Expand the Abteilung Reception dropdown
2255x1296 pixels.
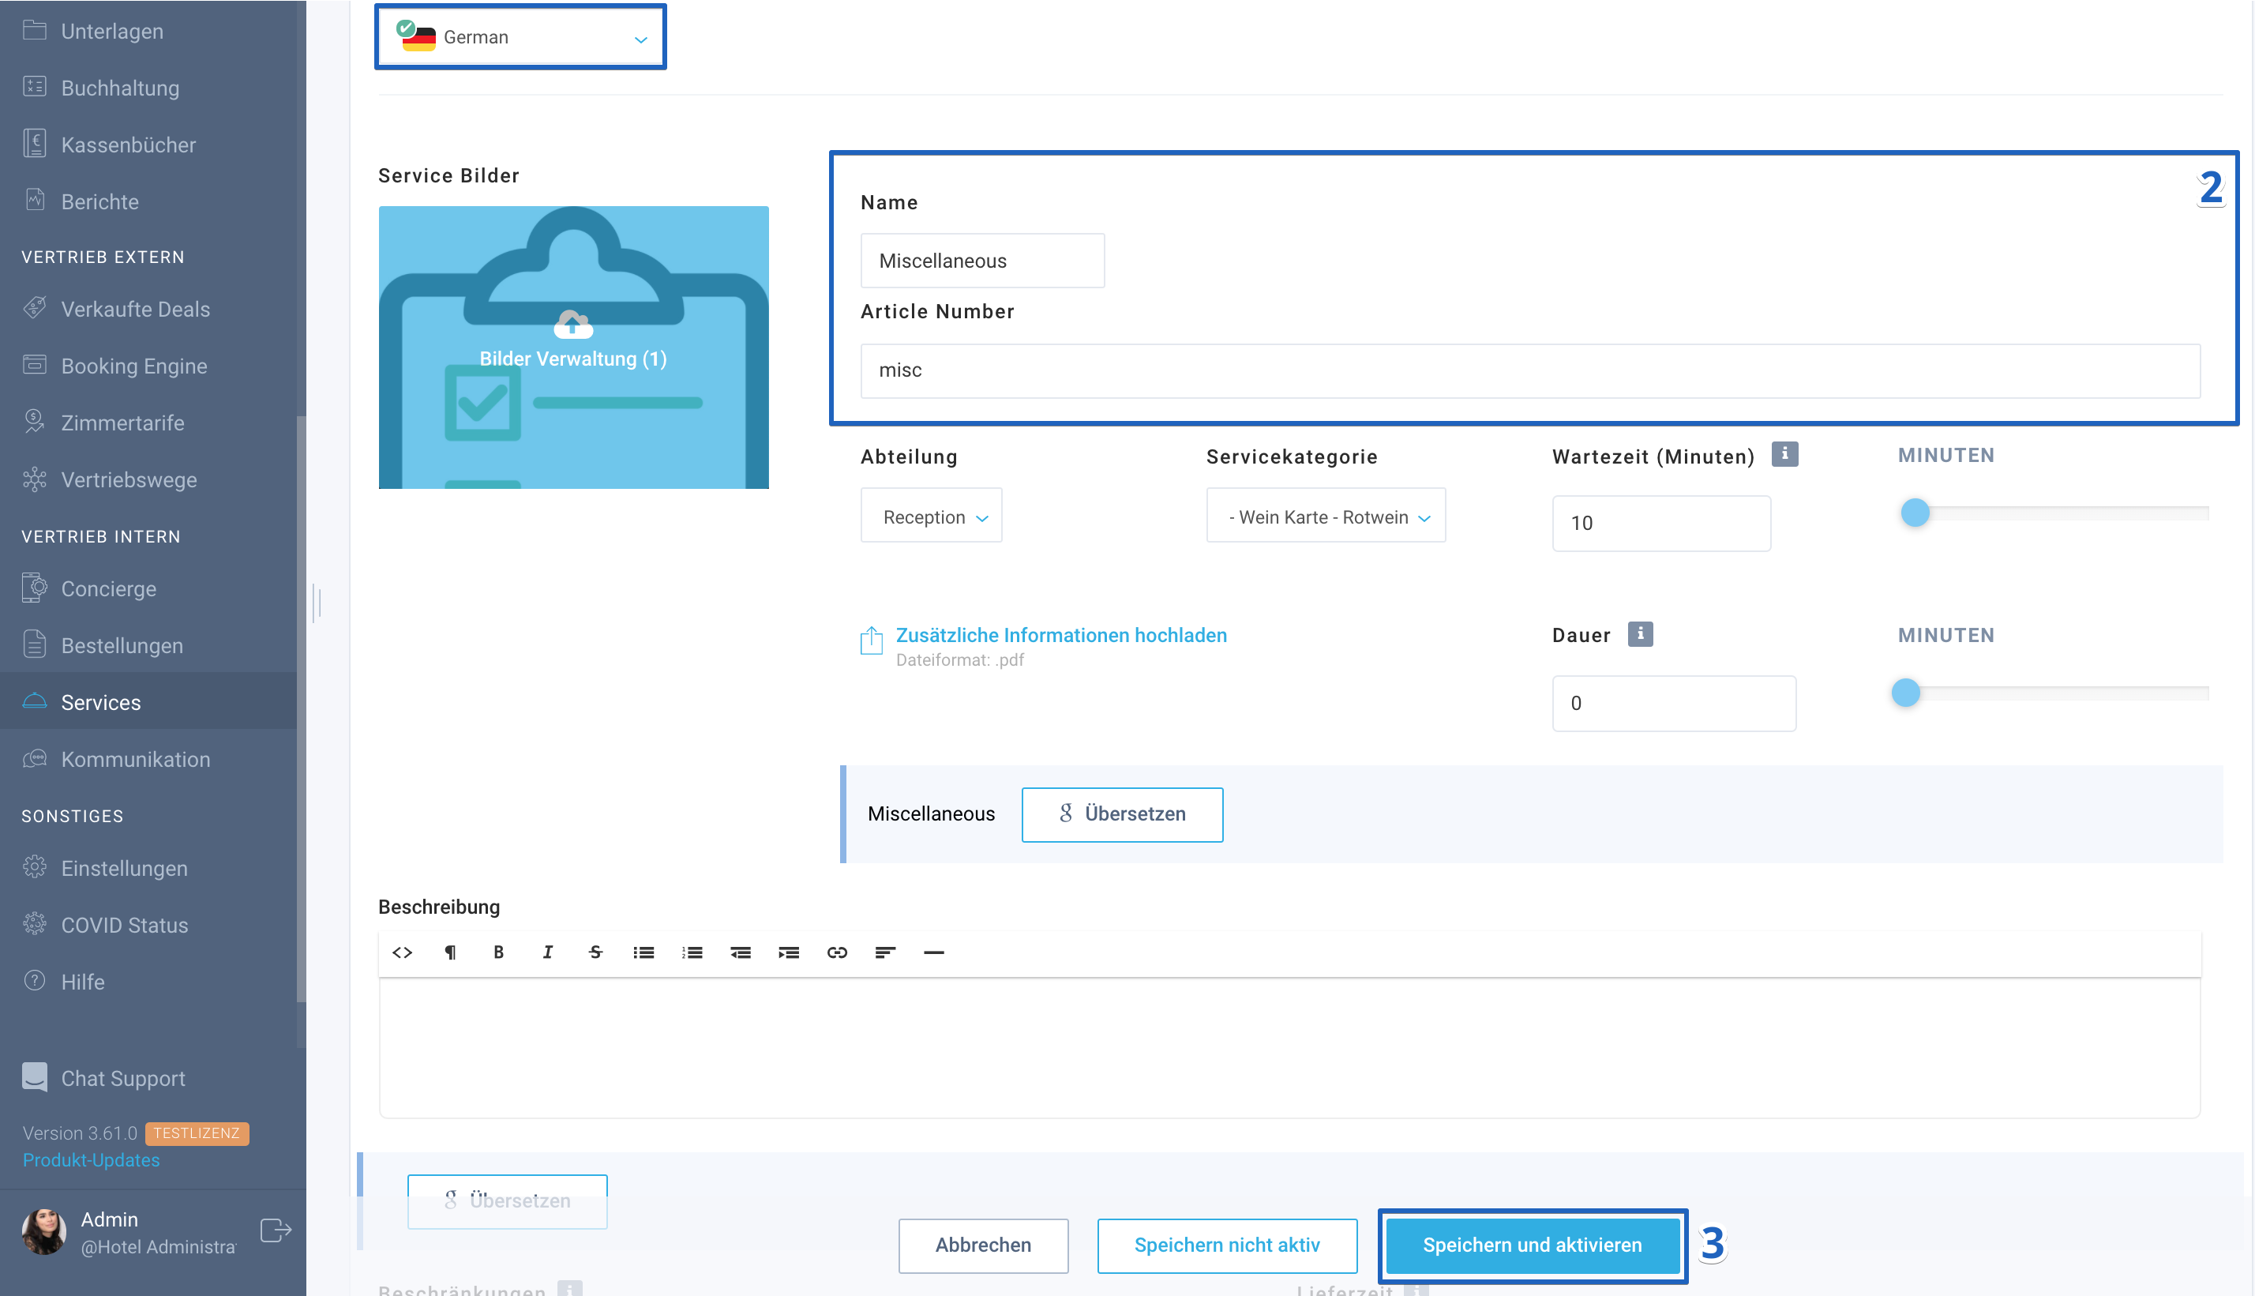(931, 517)
